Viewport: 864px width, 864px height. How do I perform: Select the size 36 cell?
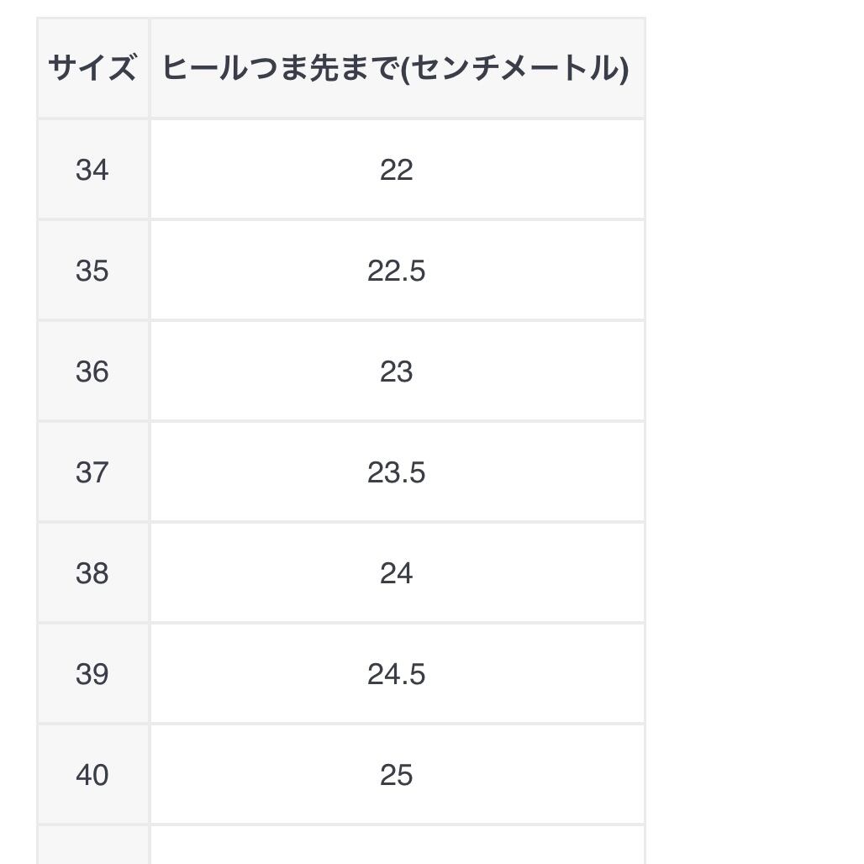click(x=92, y=371)
